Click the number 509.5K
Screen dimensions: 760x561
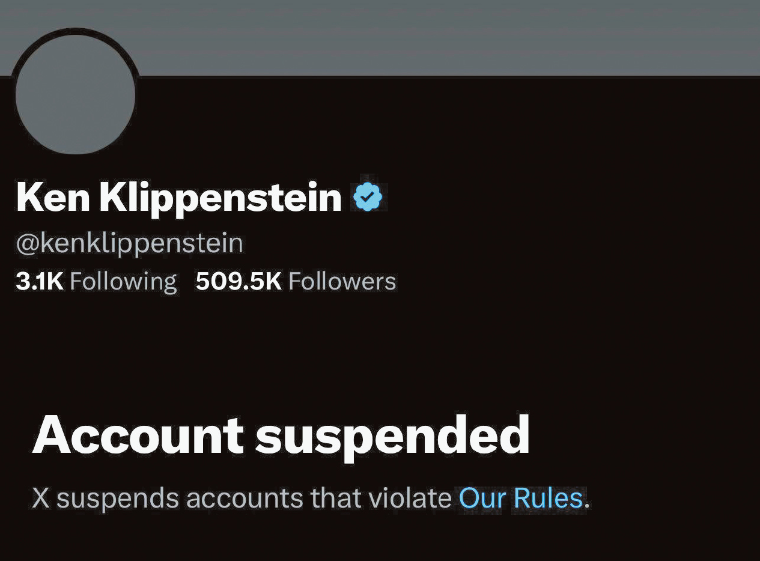click(239, 281)
